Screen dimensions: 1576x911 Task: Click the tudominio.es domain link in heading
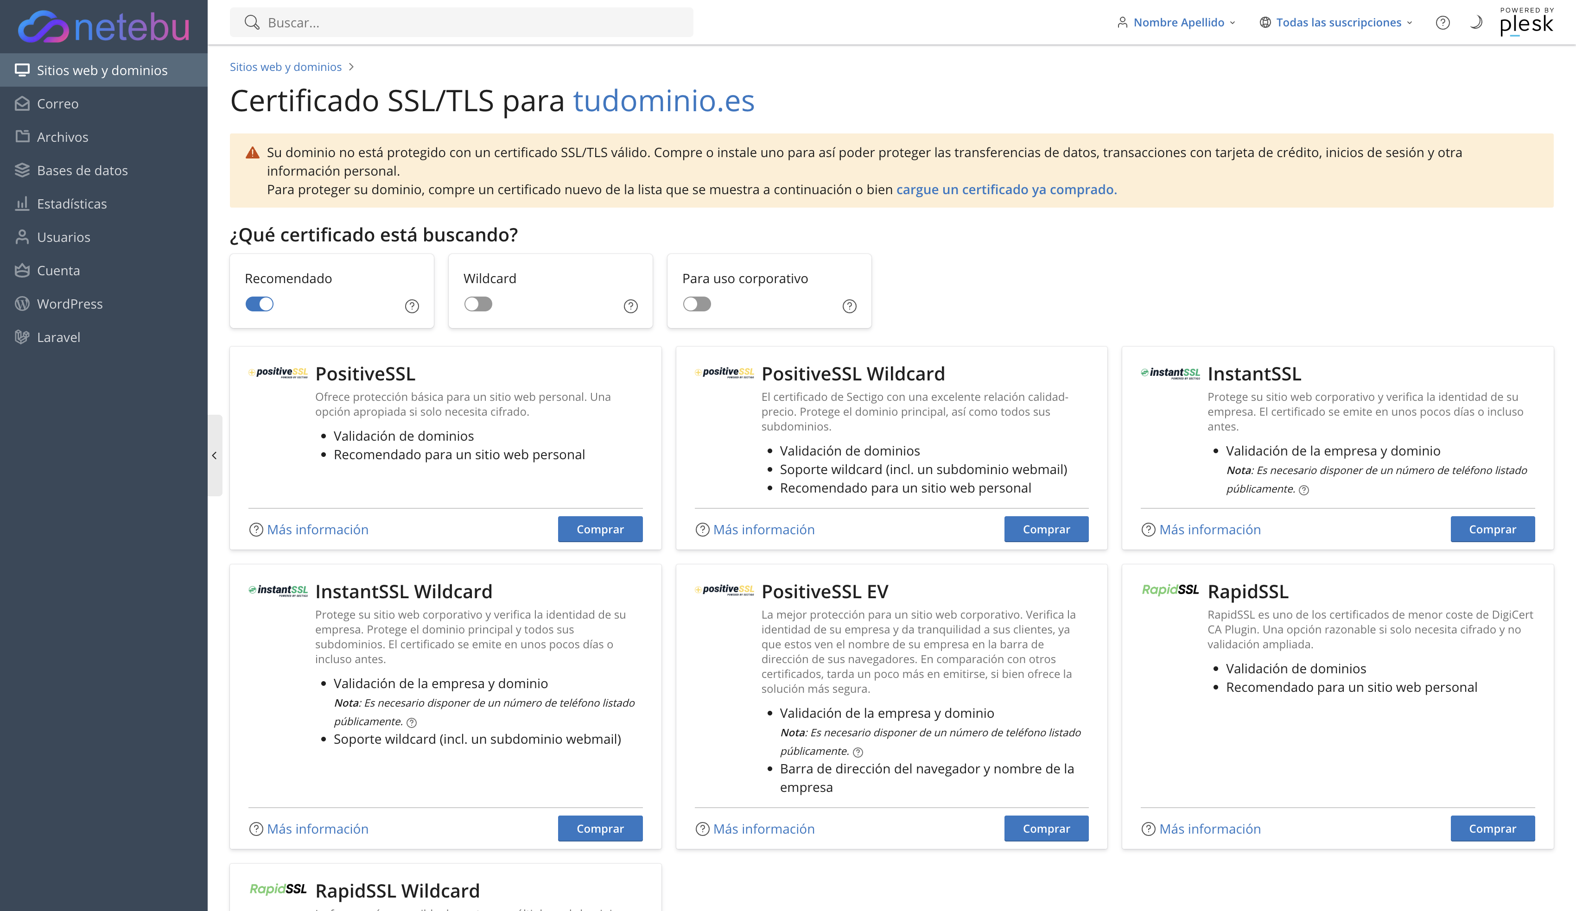point(664,101)
